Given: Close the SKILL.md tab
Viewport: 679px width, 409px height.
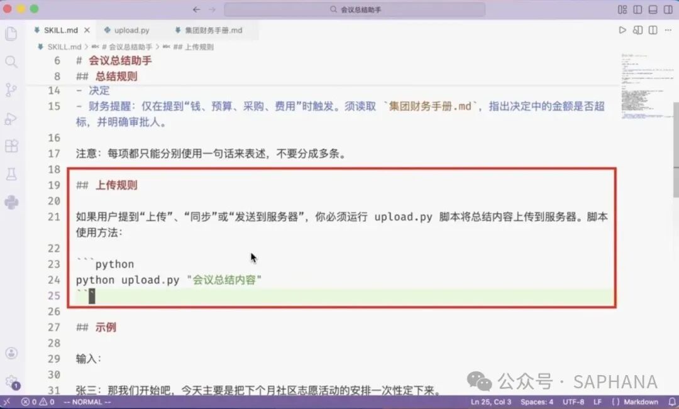Looking at the screenshot, I should click(87, 30).
